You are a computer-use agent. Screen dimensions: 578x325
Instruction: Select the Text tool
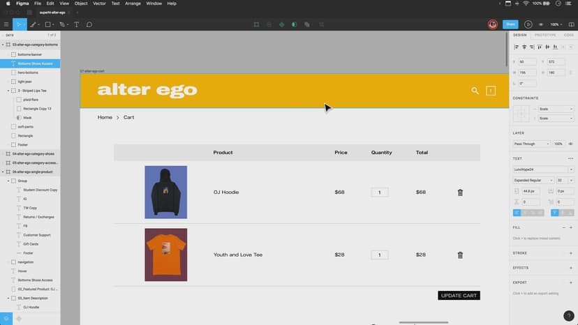click(77, 24)
